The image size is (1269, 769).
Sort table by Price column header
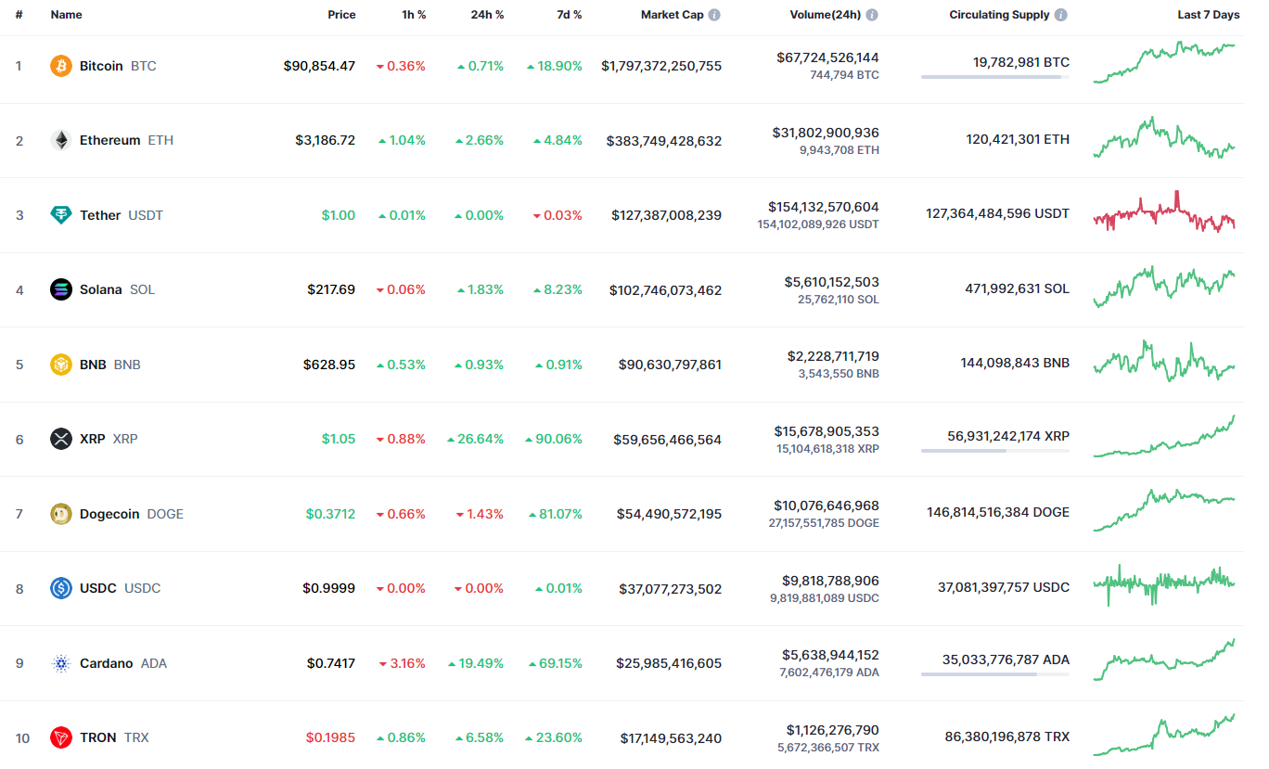[x=341, y=15]
